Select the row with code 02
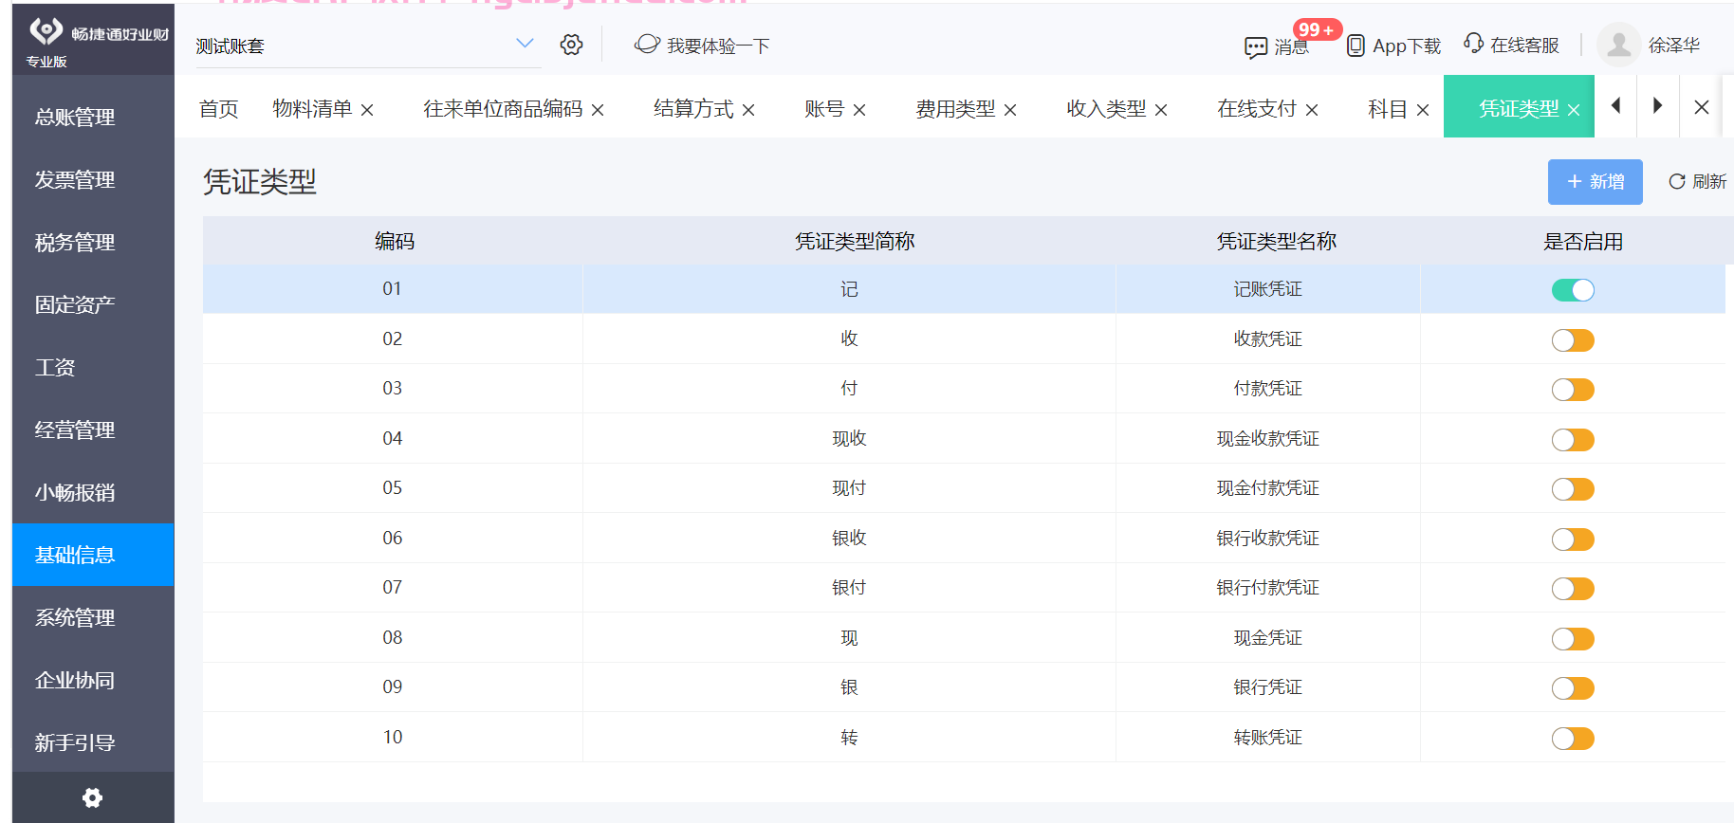The height and width of the screenshot is (823, 1734). coord(964,338)
